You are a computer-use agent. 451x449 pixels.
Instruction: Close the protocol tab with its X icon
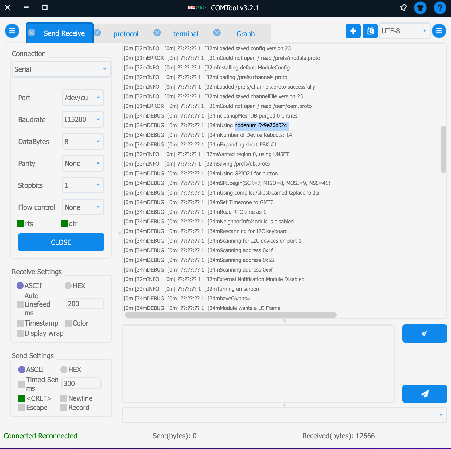pyautogui.click(x=98, y=33)
